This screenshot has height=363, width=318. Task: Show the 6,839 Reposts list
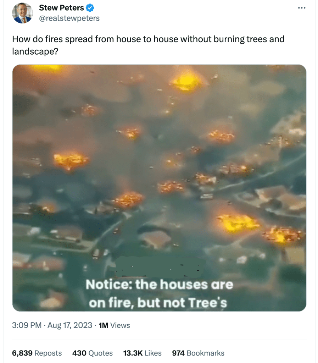(37, 353)
